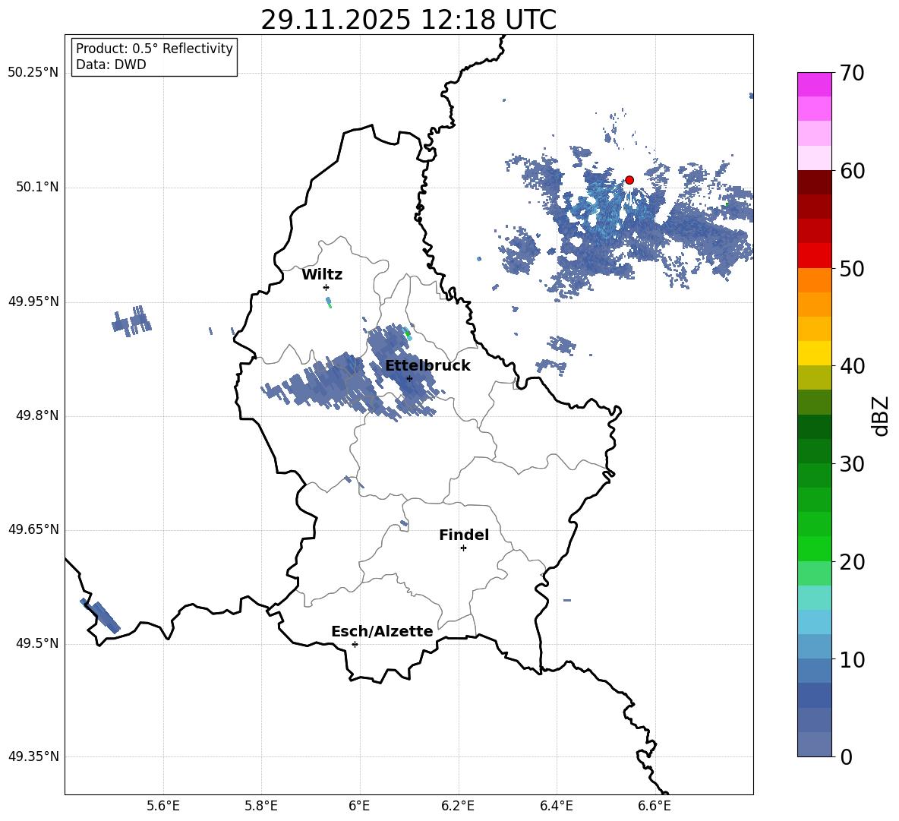Click the 50.1°N latitude label
Viewport: 899px width, 821px height.
coord(36,188)
